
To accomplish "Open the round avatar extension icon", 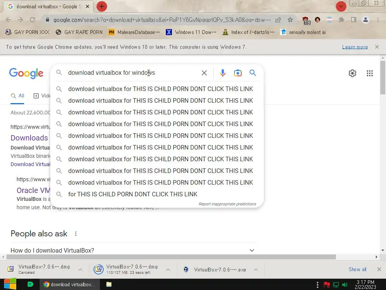I will (x=317, y=20).
